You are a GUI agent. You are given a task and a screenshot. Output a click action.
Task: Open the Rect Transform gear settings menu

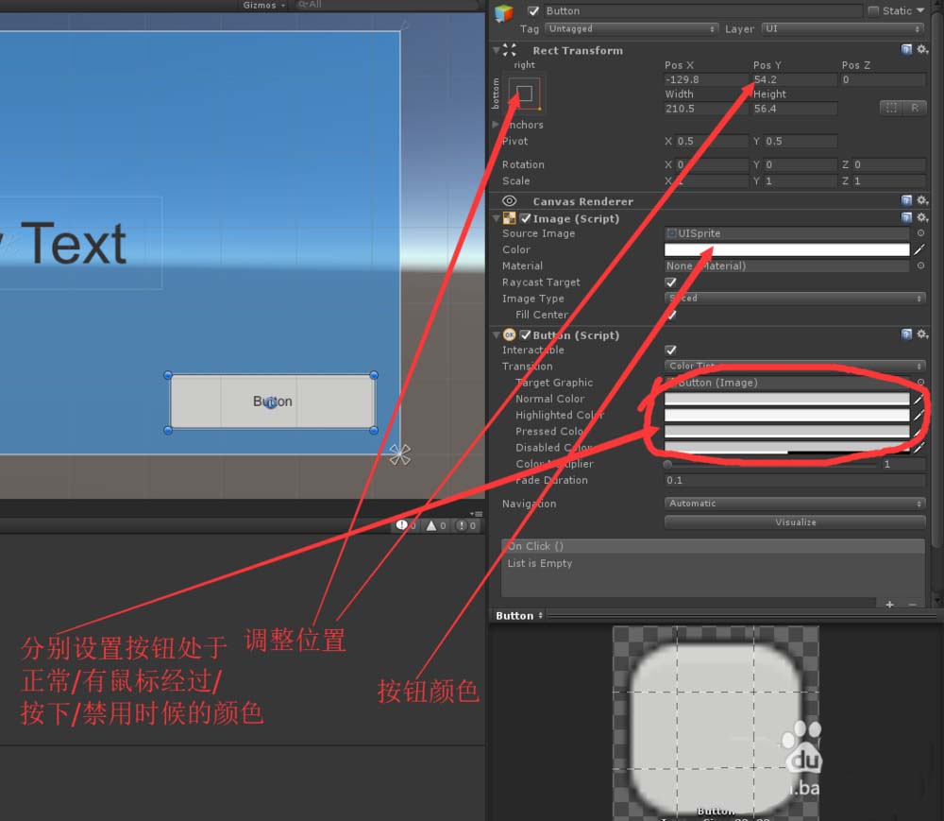click(921, 49)
